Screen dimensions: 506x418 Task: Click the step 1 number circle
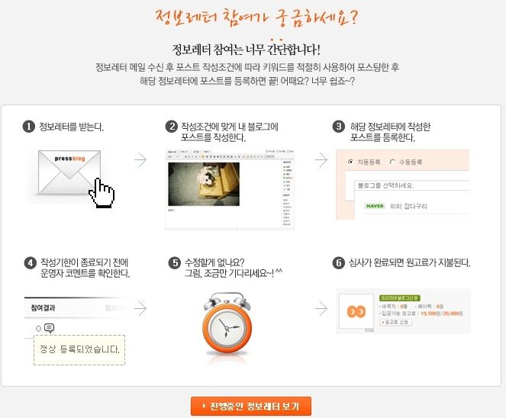29,127
